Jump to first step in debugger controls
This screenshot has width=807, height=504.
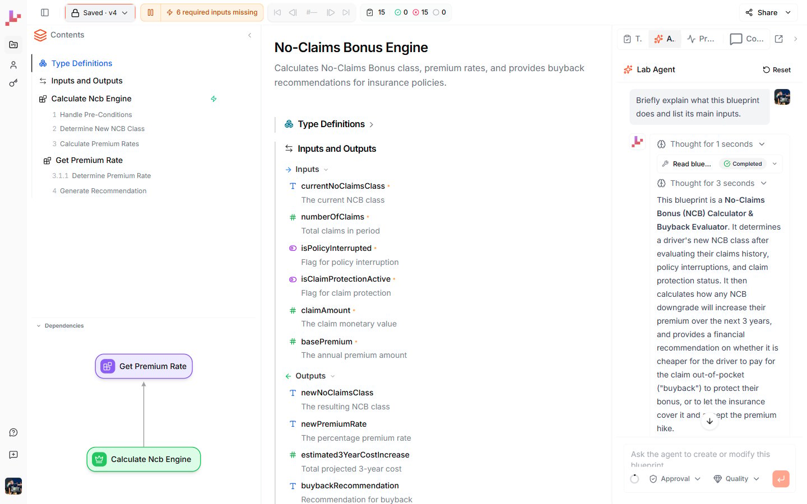point(277,12)
